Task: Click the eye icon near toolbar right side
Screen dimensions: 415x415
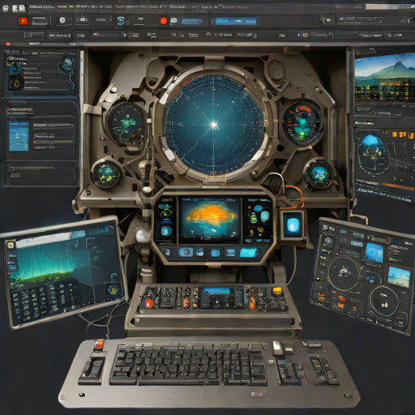Action: [x=328, y=20]
